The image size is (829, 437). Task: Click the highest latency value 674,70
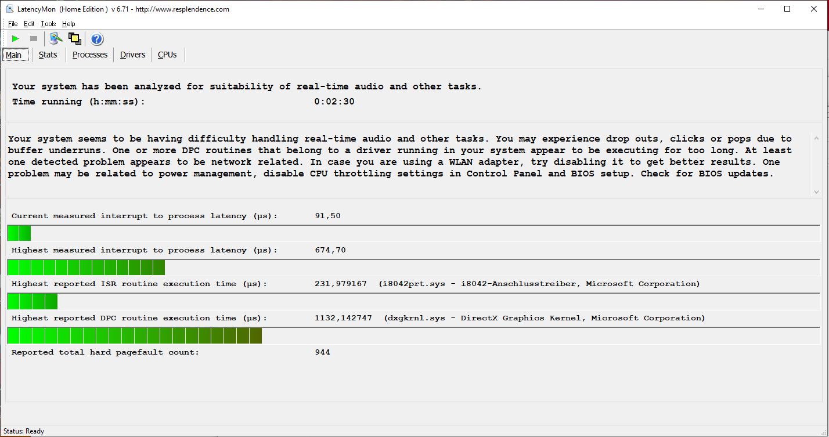330,250
